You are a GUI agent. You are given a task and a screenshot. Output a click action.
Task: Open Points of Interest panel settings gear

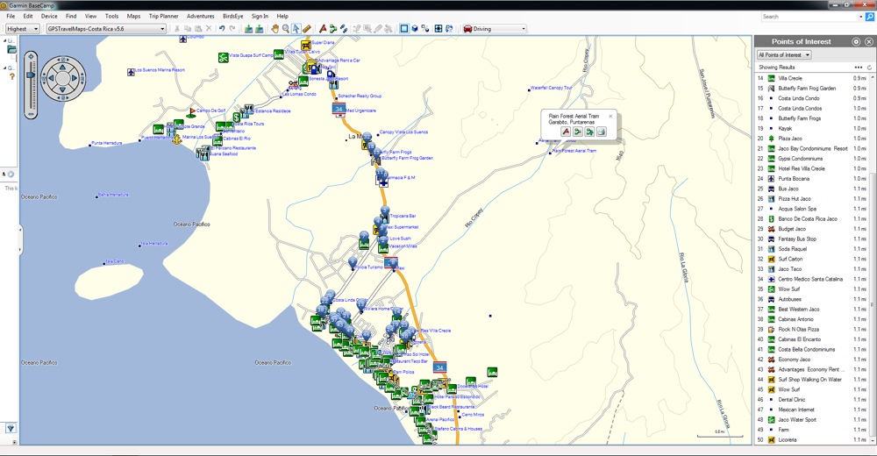point(856,41)
